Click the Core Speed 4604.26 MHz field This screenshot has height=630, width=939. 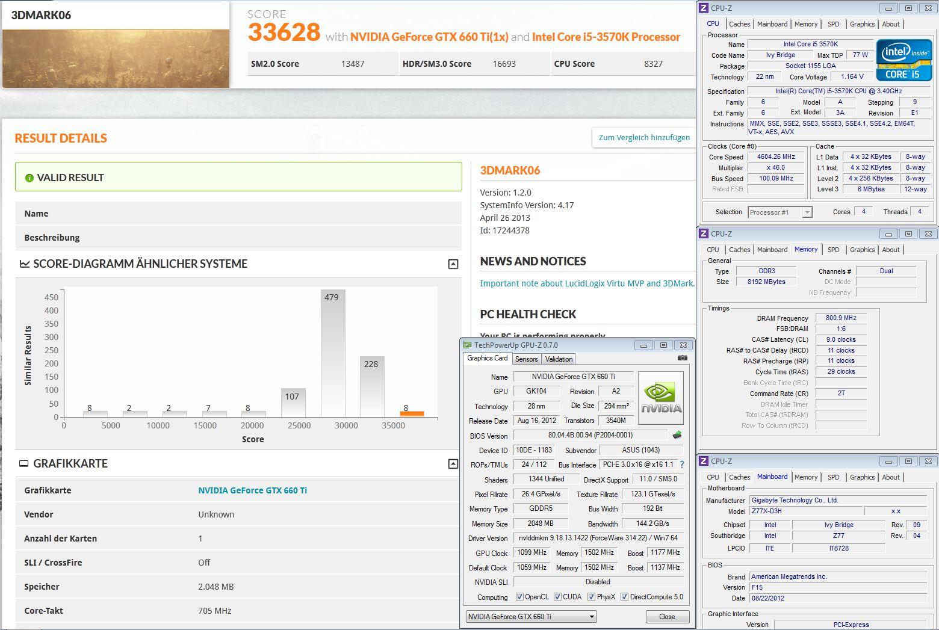pyautogui.click(x=776, y=157)
